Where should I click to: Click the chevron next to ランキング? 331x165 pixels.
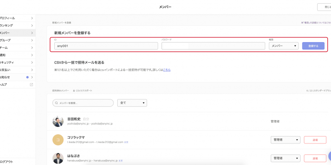click(x=32, y=26)
